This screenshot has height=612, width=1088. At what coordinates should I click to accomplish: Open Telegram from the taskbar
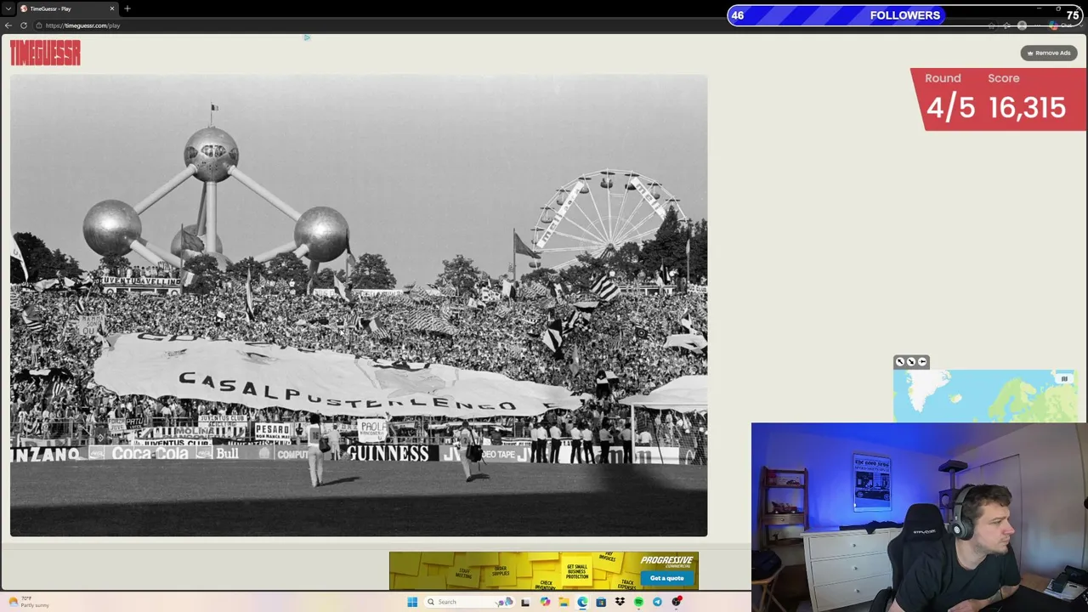click(x=657, y=602)
